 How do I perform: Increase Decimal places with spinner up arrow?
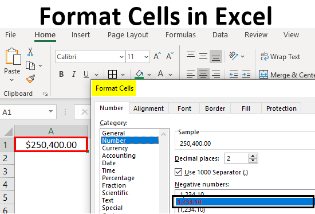pyautogui.click(x=253, y=156)
